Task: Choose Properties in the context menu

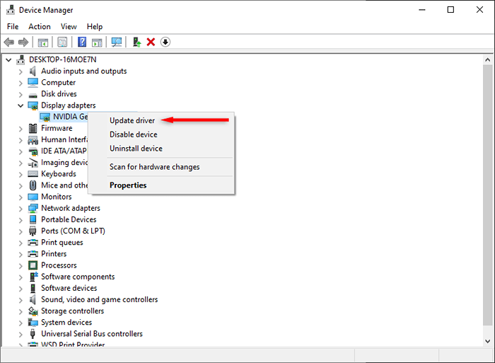Action: pyautogui.click(x=128, y=185)
